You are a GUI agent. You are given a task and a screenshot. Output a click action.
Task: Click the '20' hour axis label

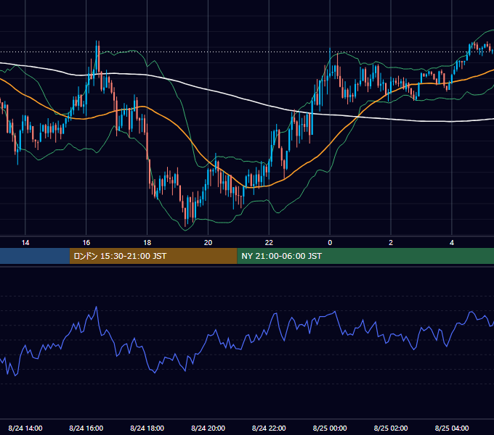pyautogui.click(x=208, y=243)
